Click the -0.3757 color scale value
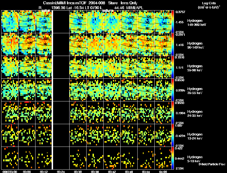 (x=180, y=12)
